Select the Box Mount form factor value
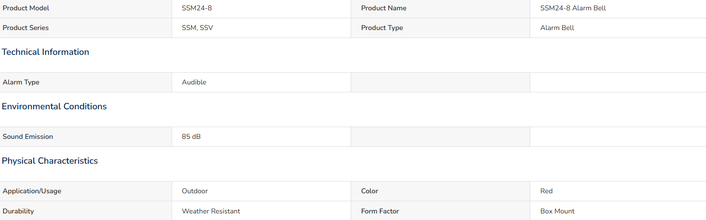Viewport: 706px width, 220px height. pos(557,211)
